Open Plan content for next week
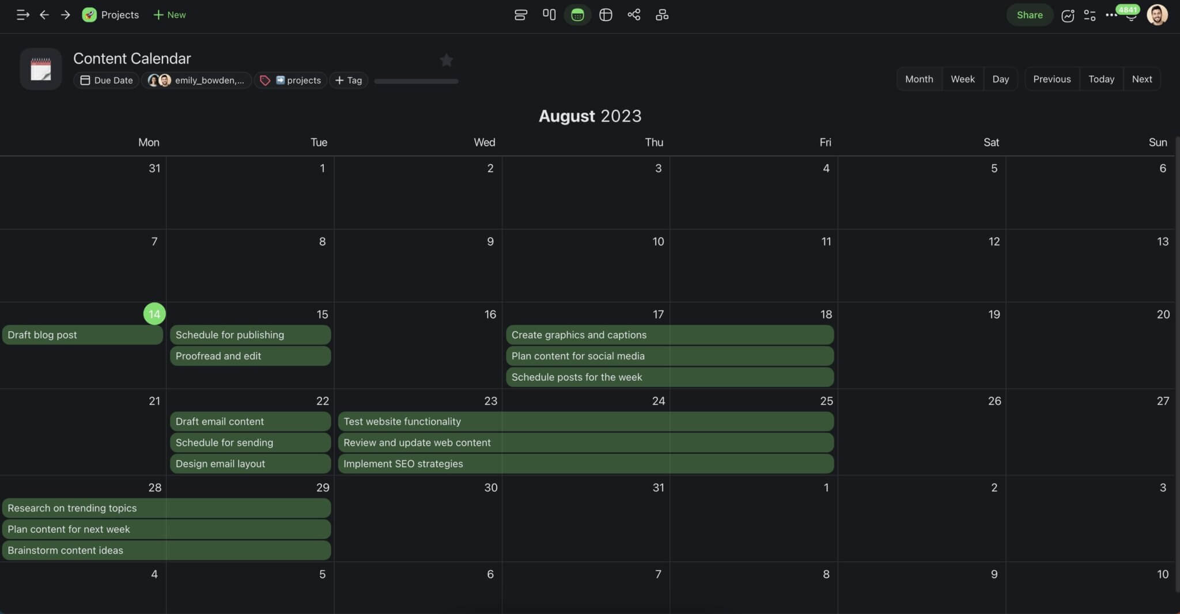 click(x=167, y=529)
